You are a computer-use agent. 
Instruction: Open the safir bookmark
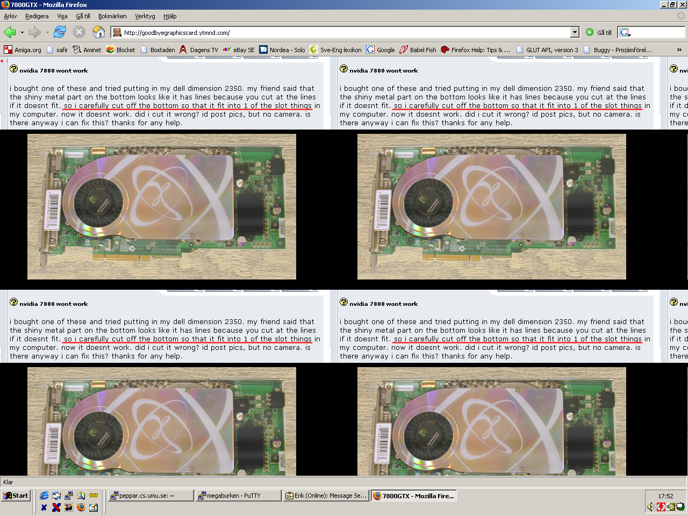point(58,49)
